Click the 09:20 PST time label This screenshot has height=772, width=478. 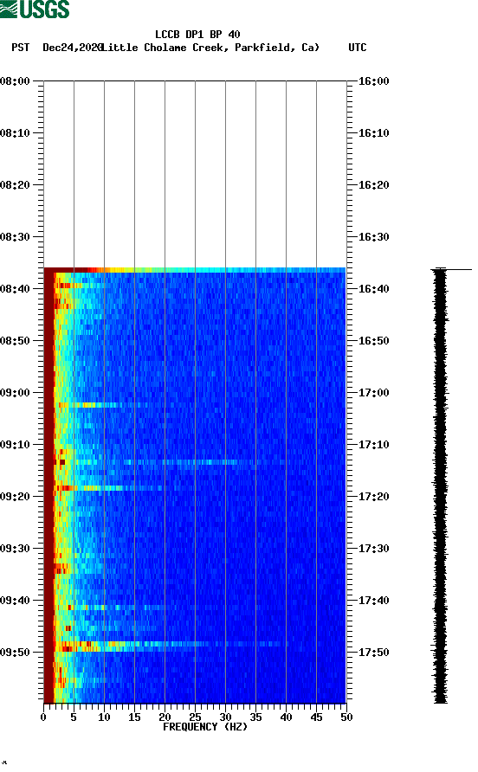(x=16, y=497)
